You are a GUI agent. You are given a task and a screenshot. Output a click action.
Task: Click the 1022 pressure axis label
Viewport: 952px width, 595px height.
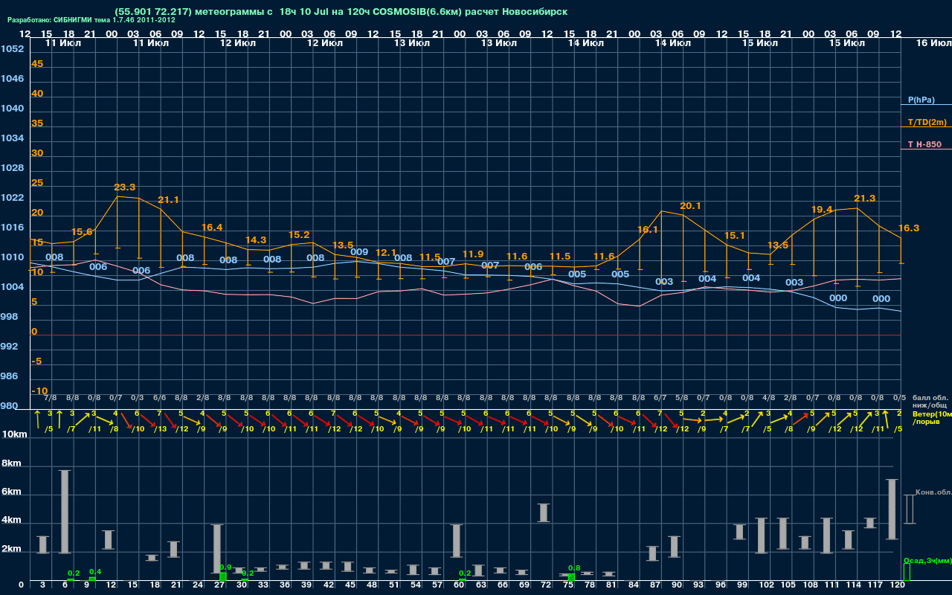click(x=12, y=198)
